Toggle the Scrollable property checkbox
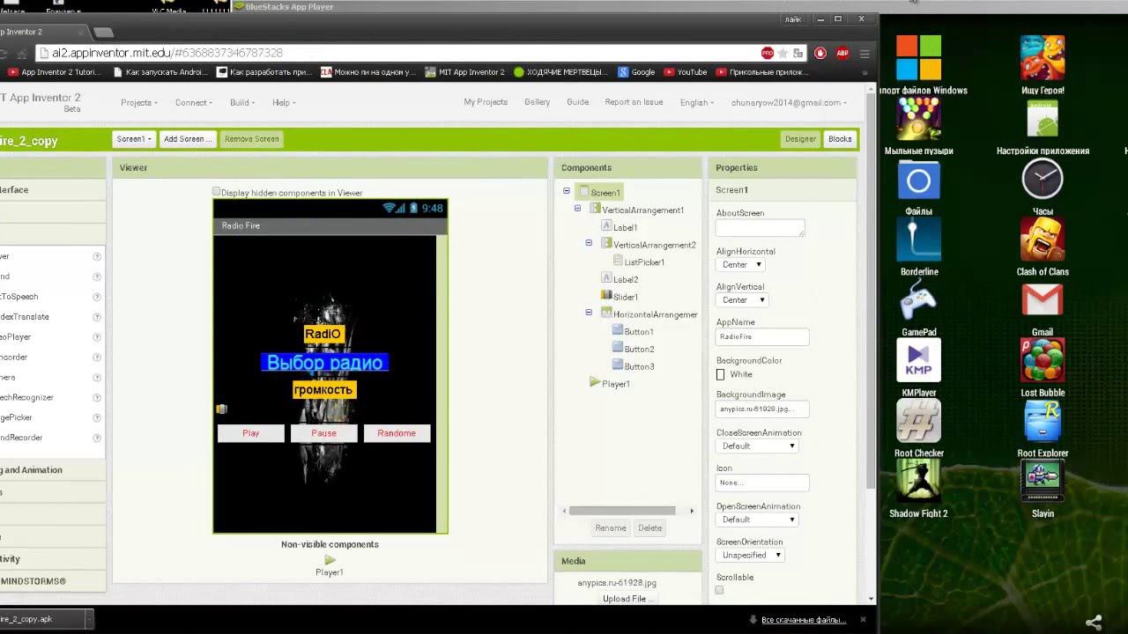The width and height of the screenshot is (1128, 634). pos(719,590)
